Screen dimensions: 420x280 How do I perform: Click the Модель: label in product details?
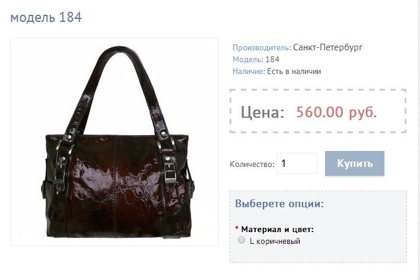(248, 59)
